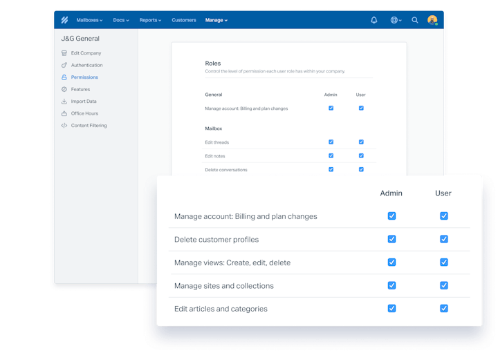Open the Docs dropdown menu

click(121, 20)
